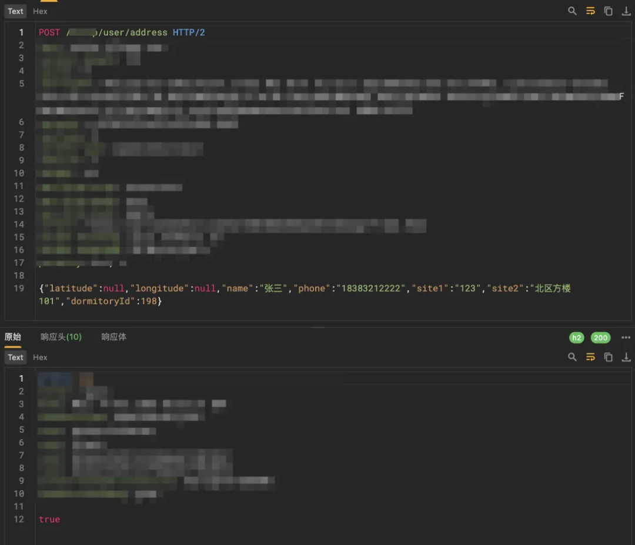Select the 原始 tab
This screenshot has width=635, height=545.
[13, 337]
